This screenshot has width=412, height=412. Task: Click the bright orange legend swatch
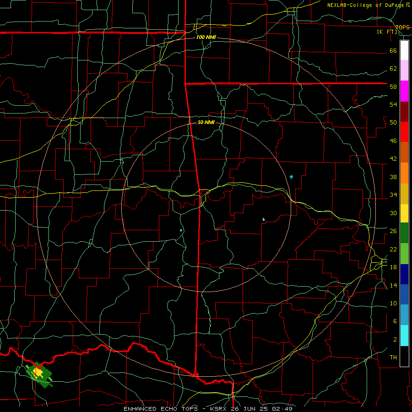tap(404, 173)
